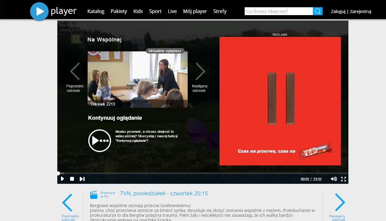Click the Zaloguj link
386x221 pixels.
(x=338, y=11)
